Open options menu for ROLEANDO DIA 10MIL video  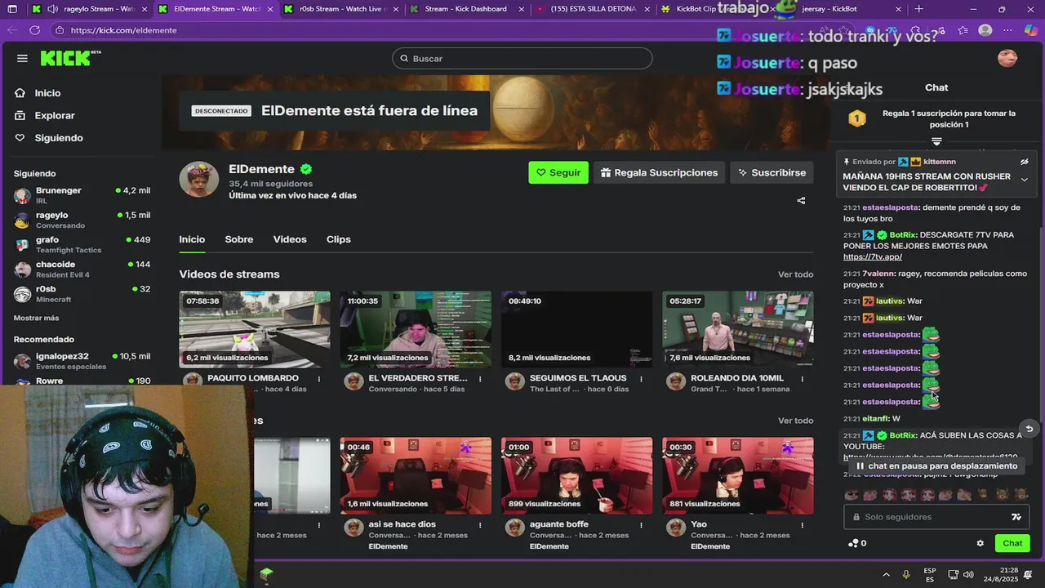point(803,379)
